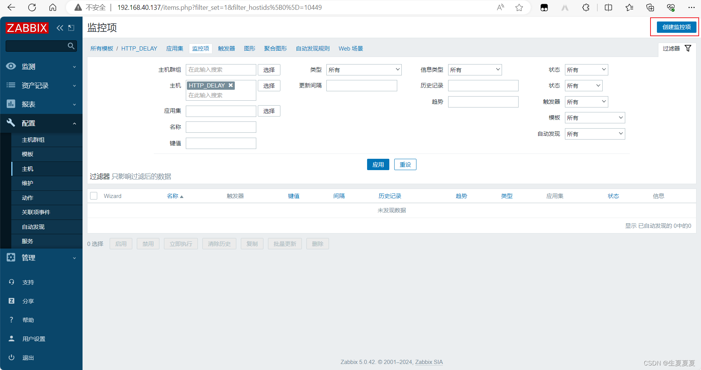The width and height of the screenshot is (701, 370).
Task: Click the 配置 wrench icon
Action: click(x=11, y=123)
